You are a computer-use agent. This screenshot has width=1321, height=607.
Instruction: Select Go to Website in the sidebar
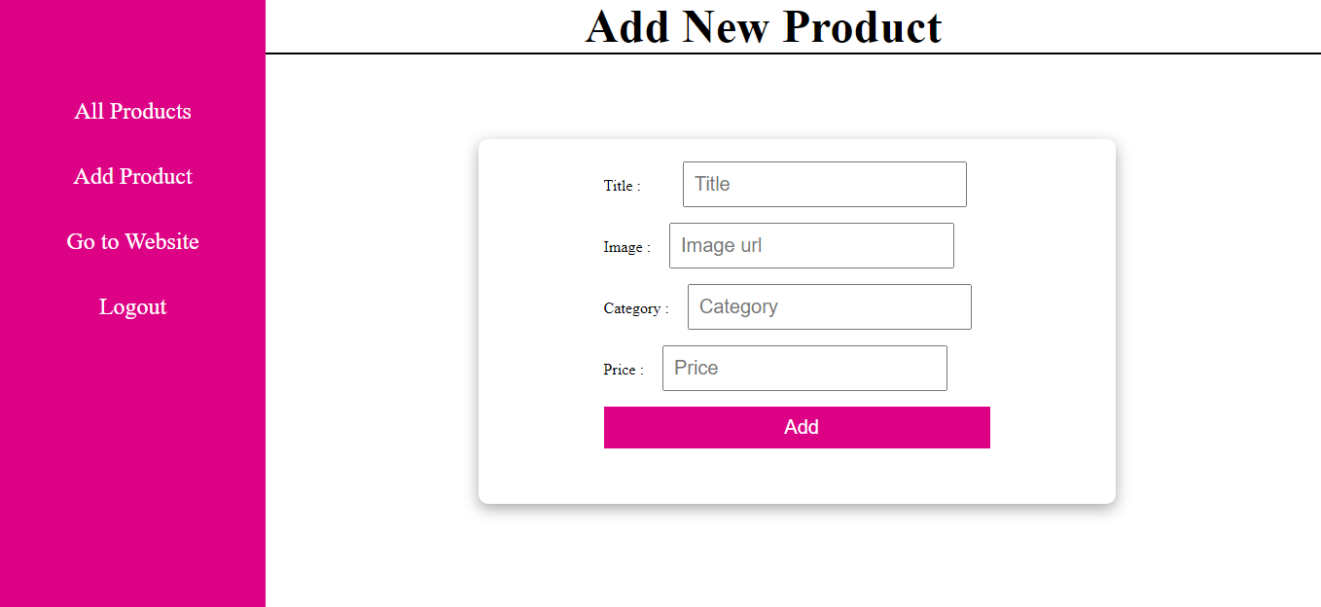(x=132, y=241)
